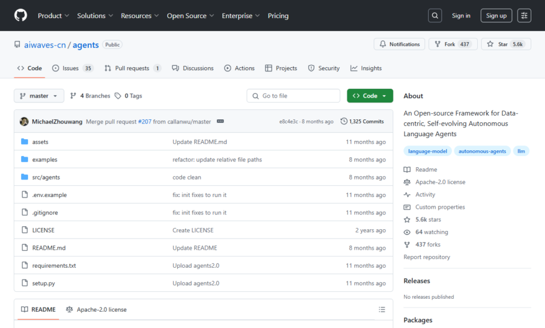545x328 pixels.
Task: Expand the commit message ellipsis
Action: point(221,121)
